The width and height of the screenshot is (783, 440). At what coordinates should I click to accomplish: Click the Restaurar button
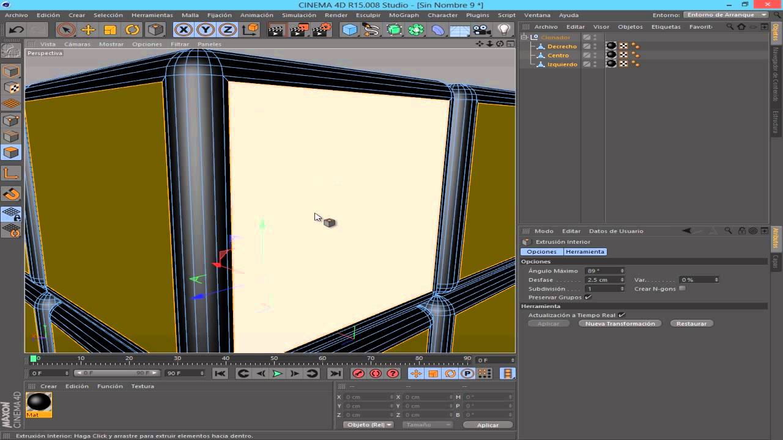click(x=691, y=323)
